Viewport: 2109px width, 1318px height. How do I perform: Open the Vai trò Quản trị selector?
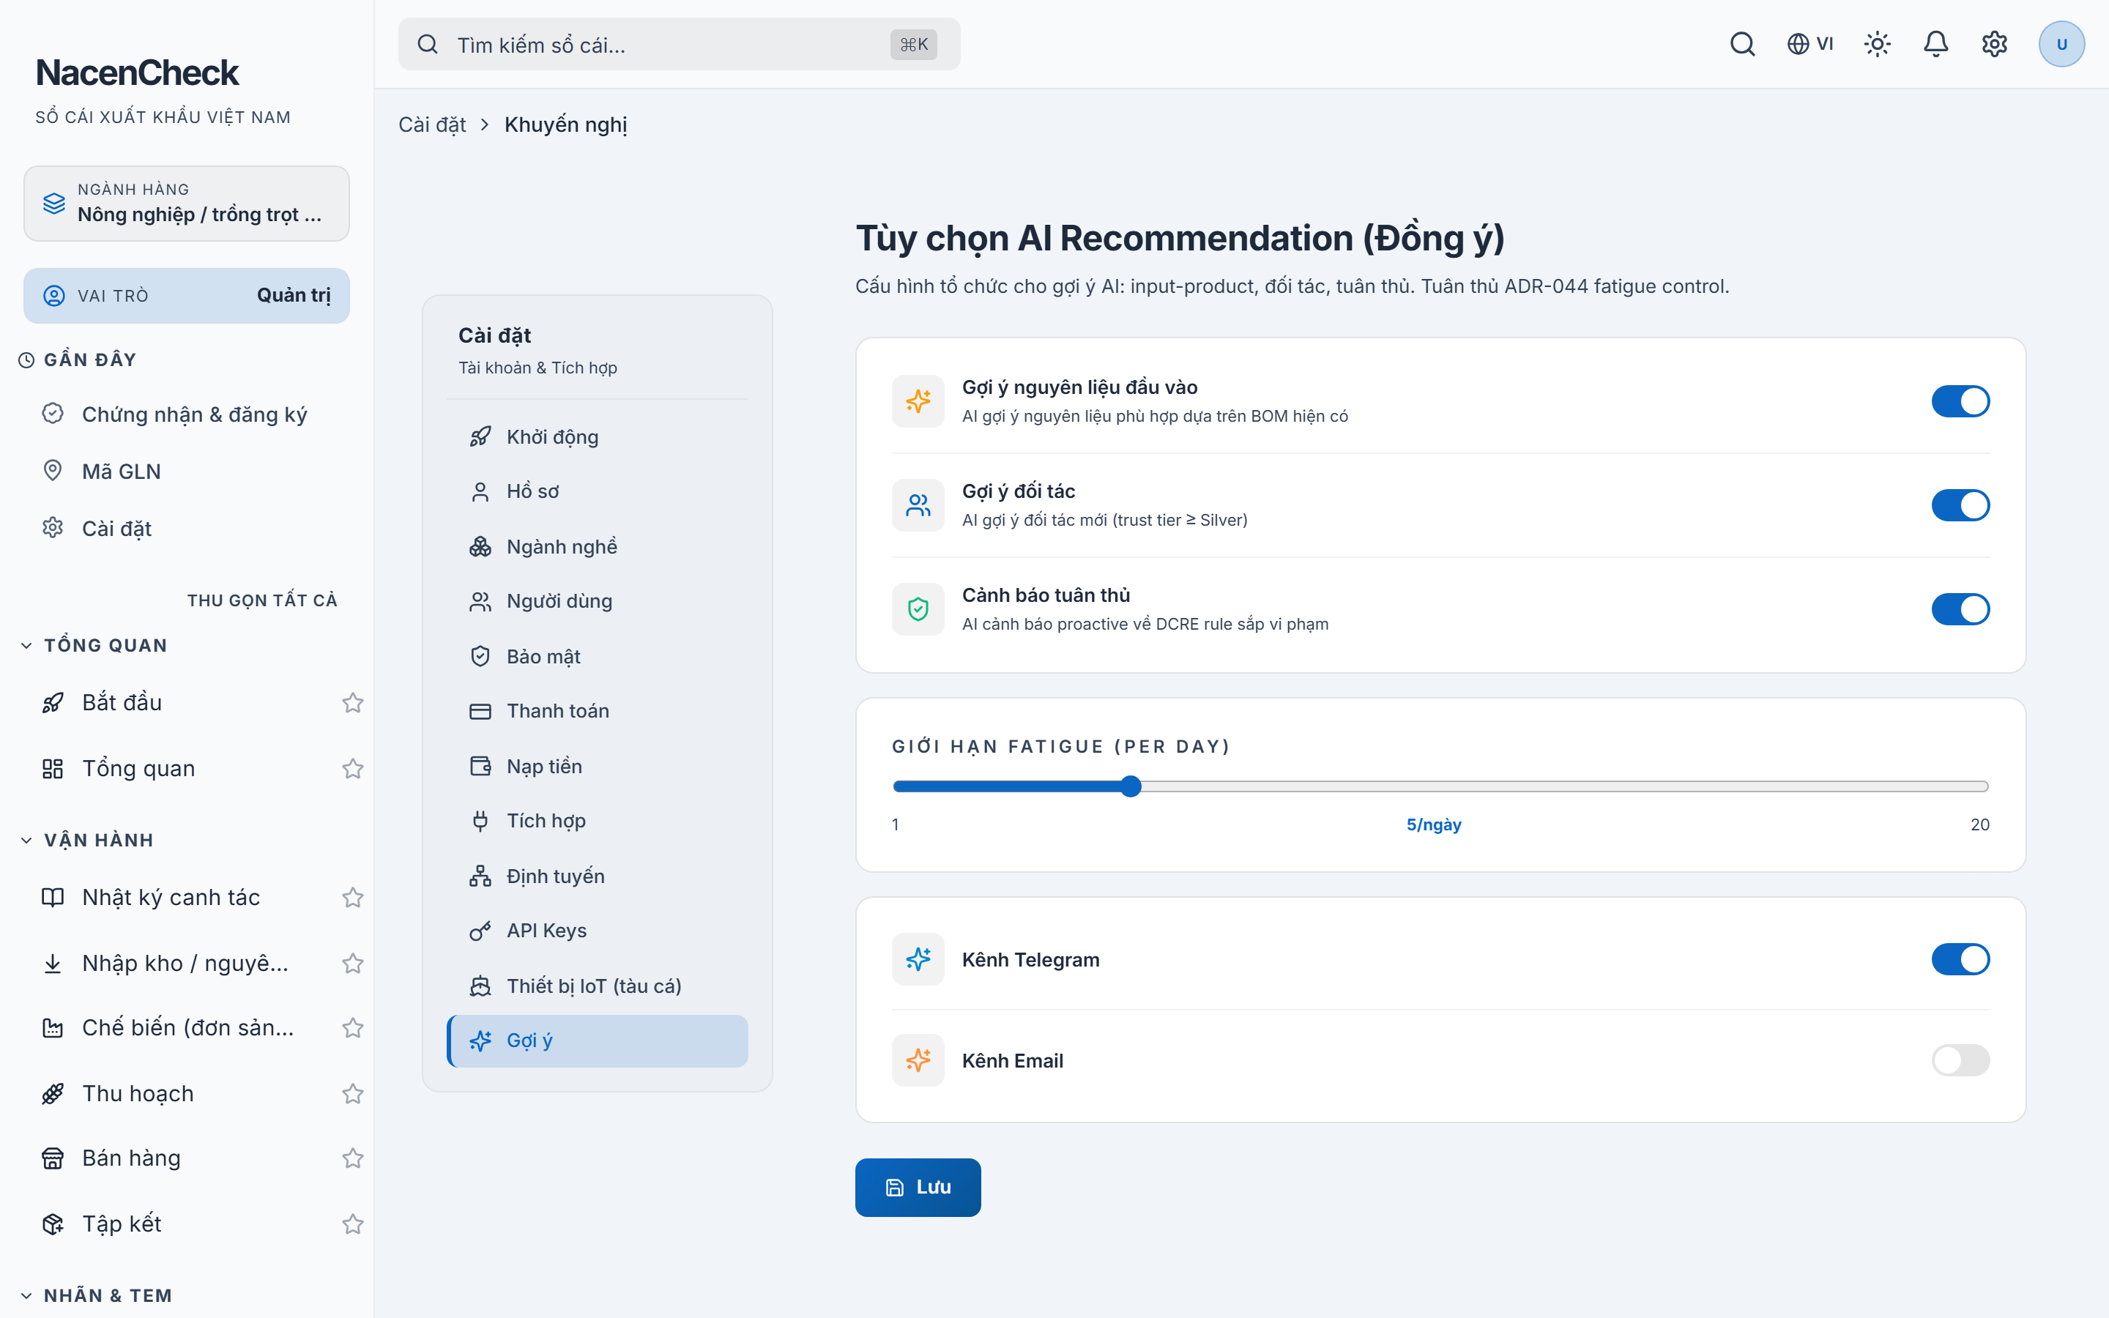pyautogui.click(x=187, y=296)
